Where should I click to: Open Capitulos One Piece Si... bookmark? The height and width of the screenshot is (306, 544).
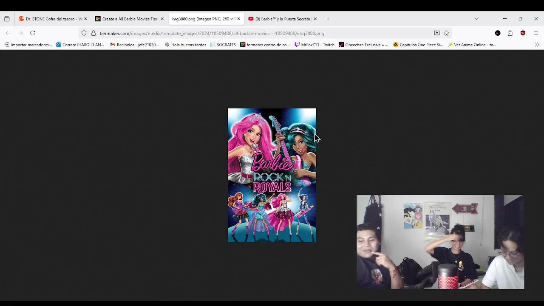418,45
